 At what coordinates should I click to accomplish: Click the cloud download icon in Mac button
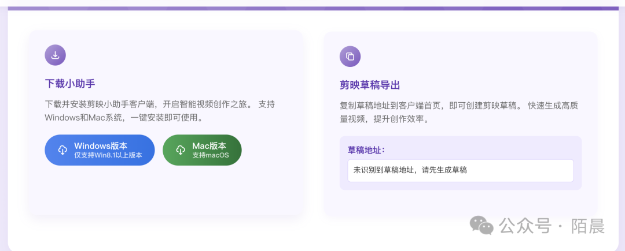pyautogui.click(x=181, y=150)
